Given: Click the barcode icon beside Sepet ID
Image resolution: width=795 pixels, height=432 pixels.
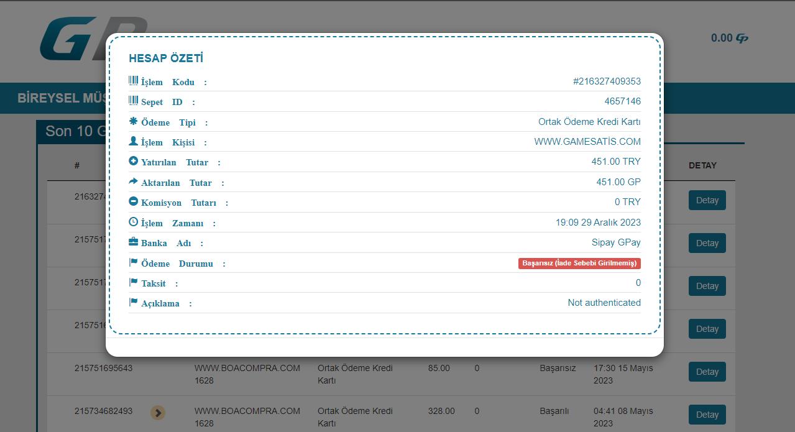Looking at the screenshot, I should (x=133, y=101).
